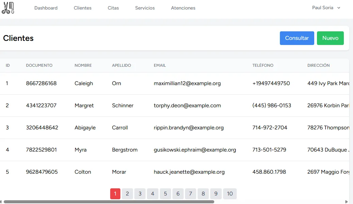Open the Clientes navigation link
The image size is (353, 204).
click(x=83, y=8)
